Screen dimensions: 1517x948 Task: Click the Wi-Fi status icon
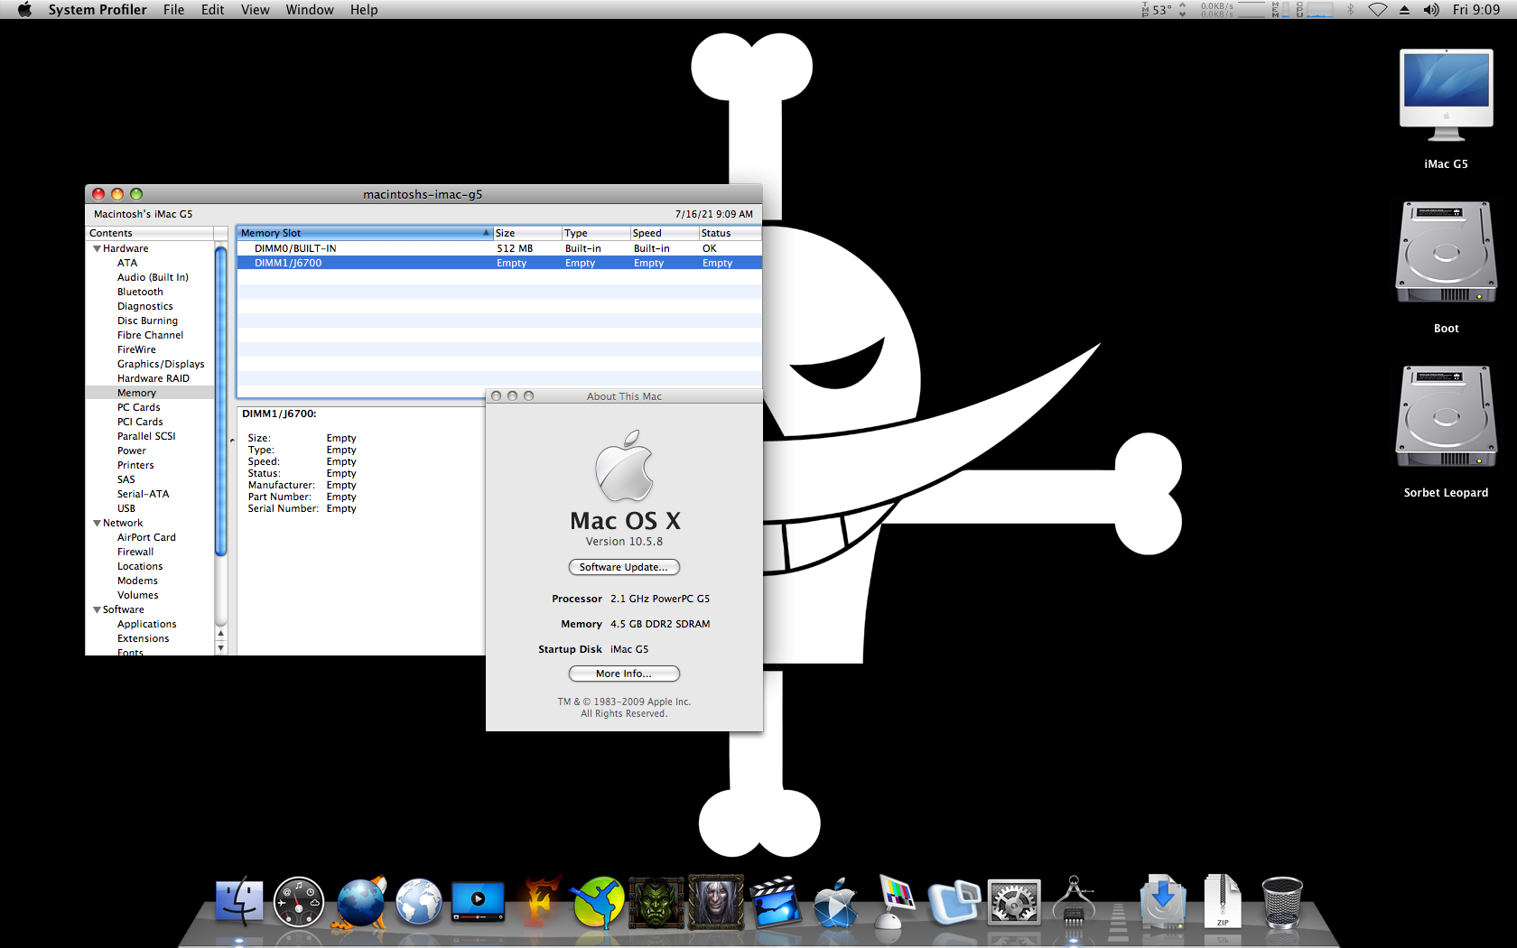click(1377, 10)
